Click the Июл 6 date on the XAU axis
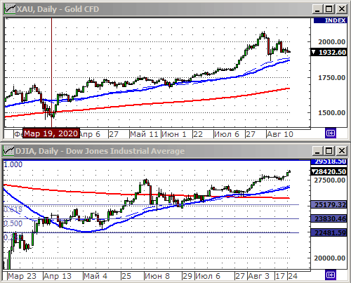351x283 pixels. coord(227,134)
